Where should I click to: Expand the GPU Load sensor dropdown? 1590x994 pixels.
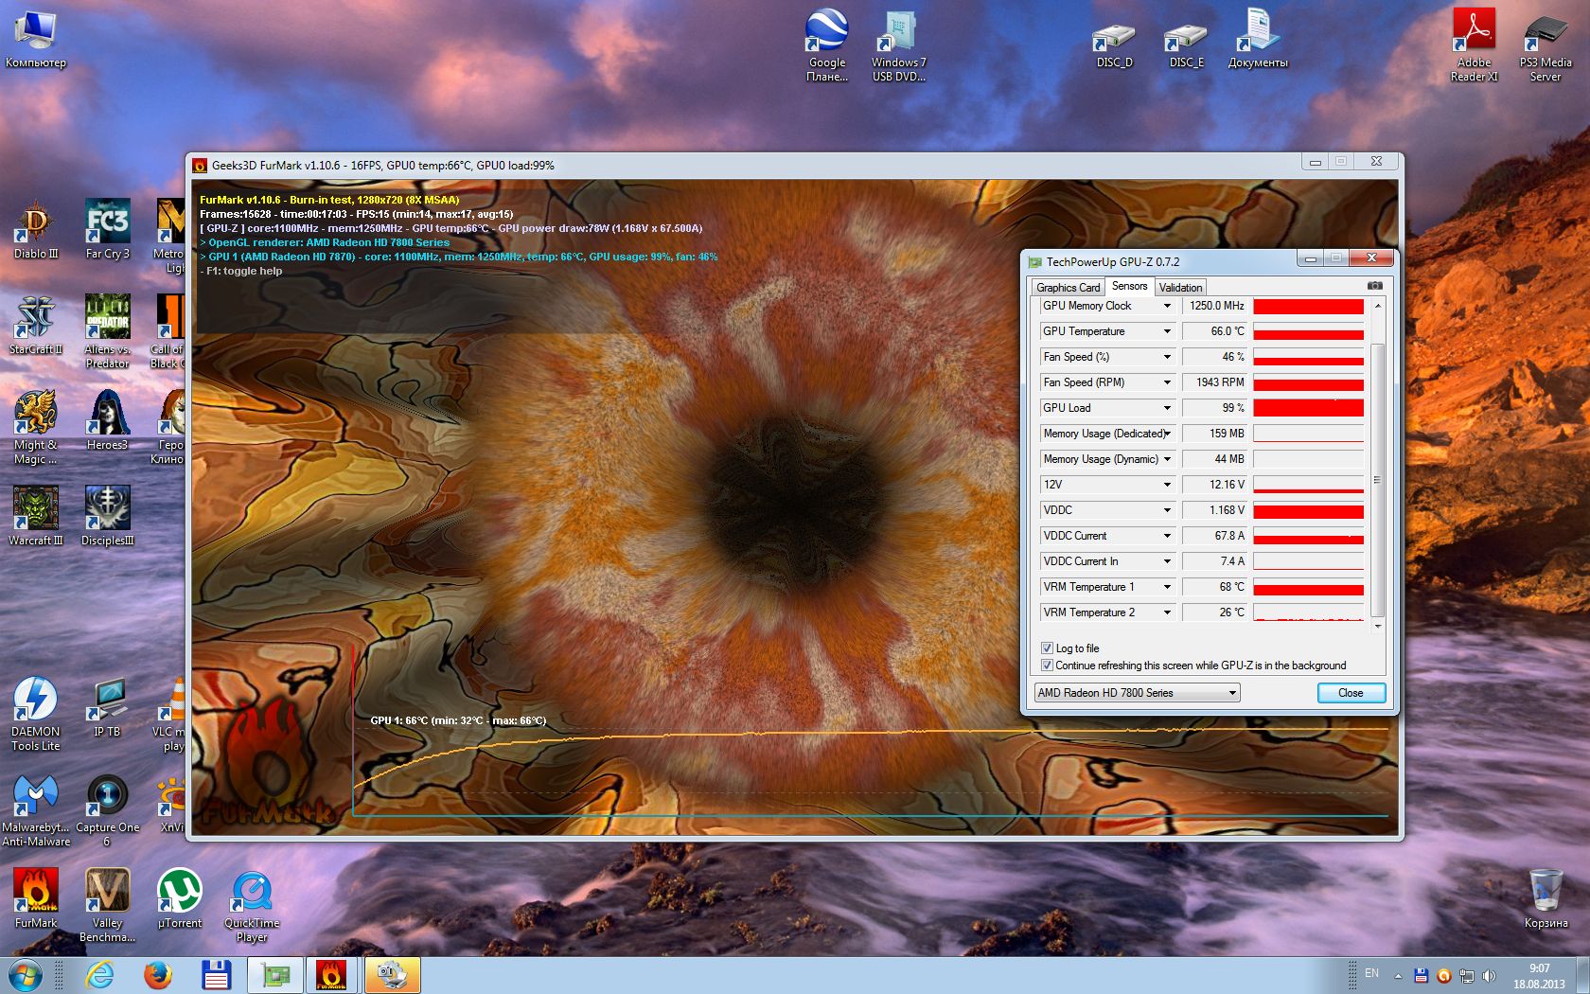(x=1167, y=408)
